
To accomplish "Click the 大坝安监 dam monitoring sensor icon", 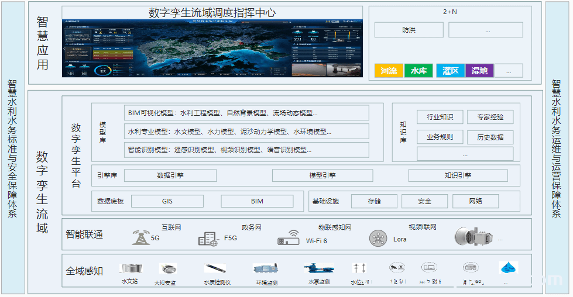I will (x=168, y=269).
